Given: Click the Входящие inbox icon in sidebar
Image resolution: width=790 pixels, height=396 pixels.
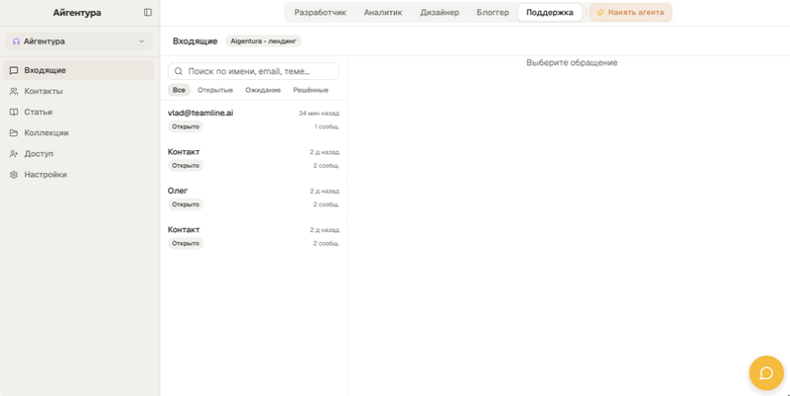Looking at the screenshot, I should pyautogui.click(x=14, y=70).
